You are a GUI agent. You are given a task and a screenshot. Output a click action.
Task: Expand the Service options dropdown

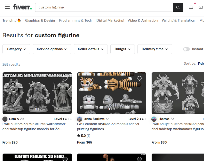click(52, 49)
